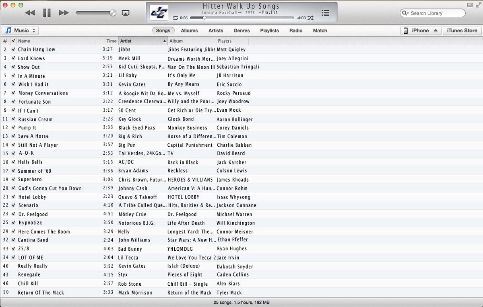Click the music note library icon
This screenshot has width=483, height=307.
pos(8,31)
